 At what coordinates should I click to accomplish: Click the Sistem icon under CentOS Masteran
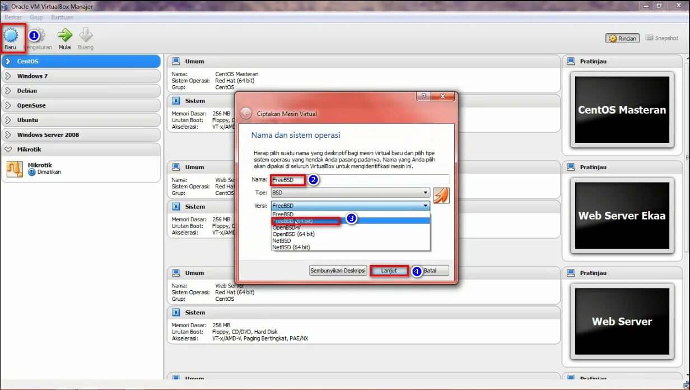coord(176,101)
